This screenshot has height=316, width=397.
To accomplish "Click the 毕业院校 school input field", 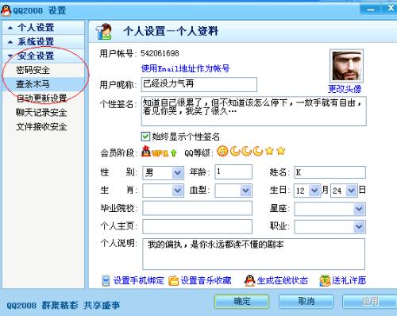I will [x=197, y=208].
